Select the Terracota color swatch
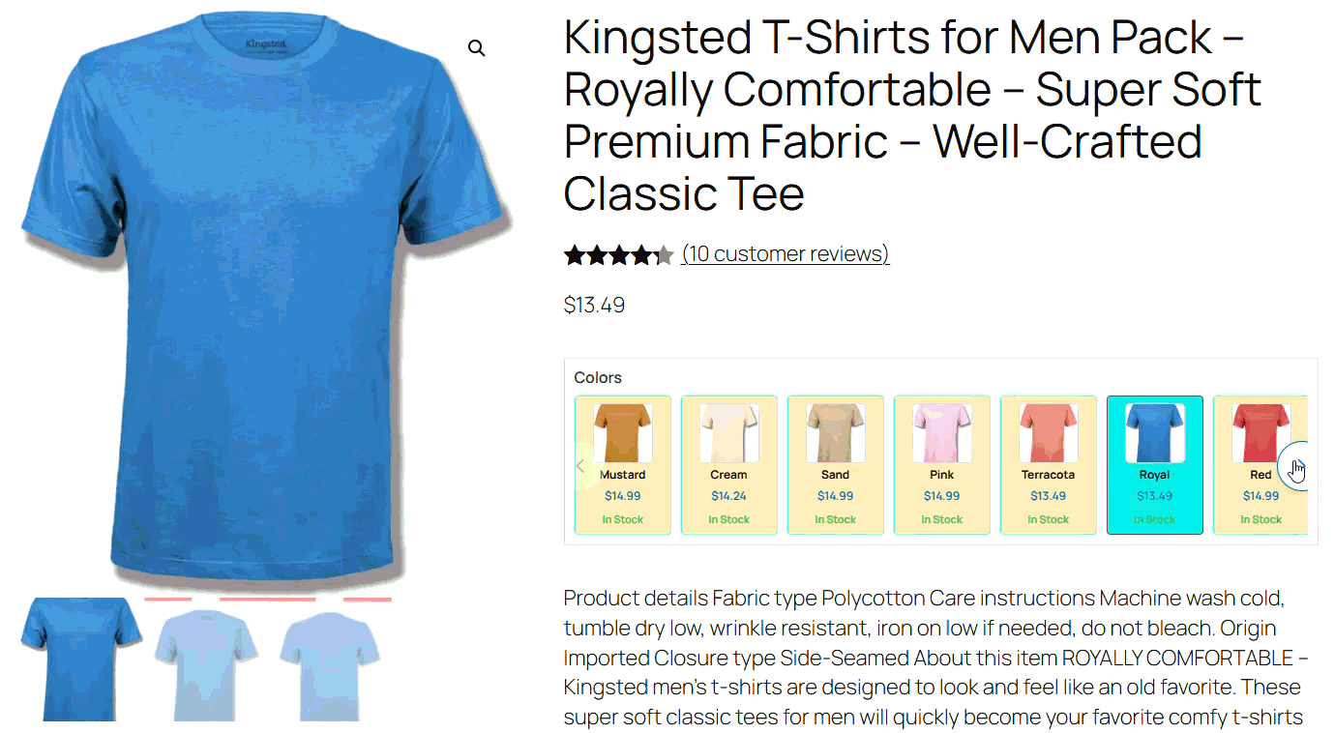1335x733 pixels. click(1049, 465)
